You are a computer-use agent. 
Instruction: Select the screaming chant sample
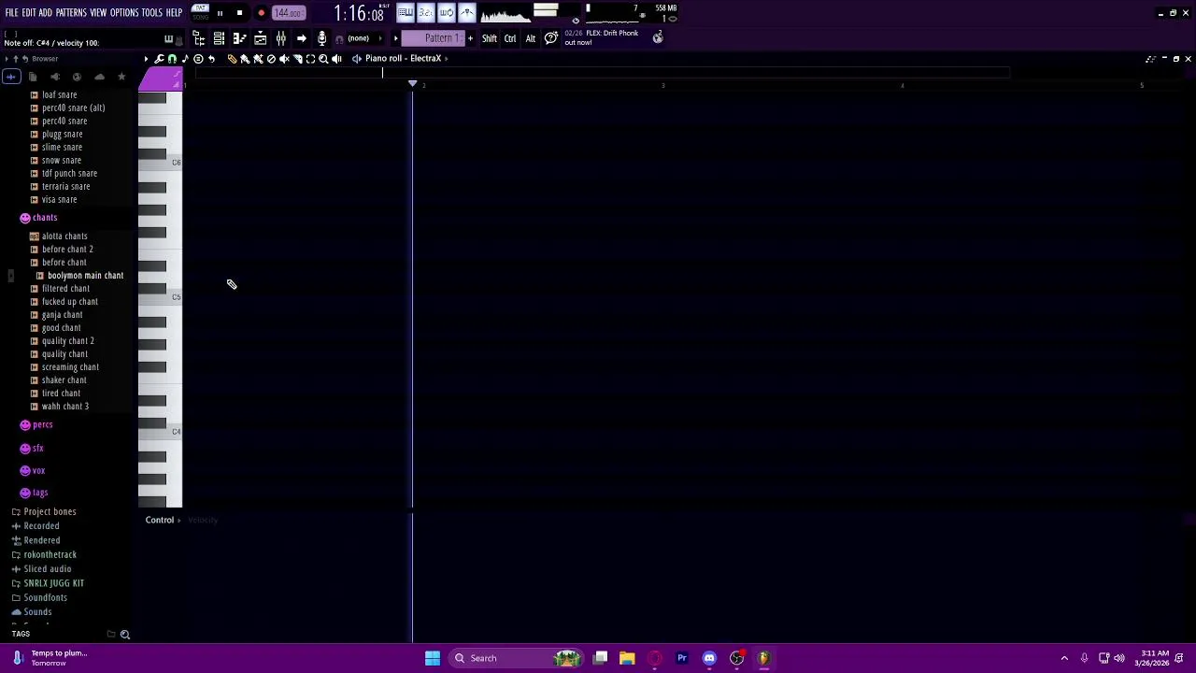click(x=70, y=366)
